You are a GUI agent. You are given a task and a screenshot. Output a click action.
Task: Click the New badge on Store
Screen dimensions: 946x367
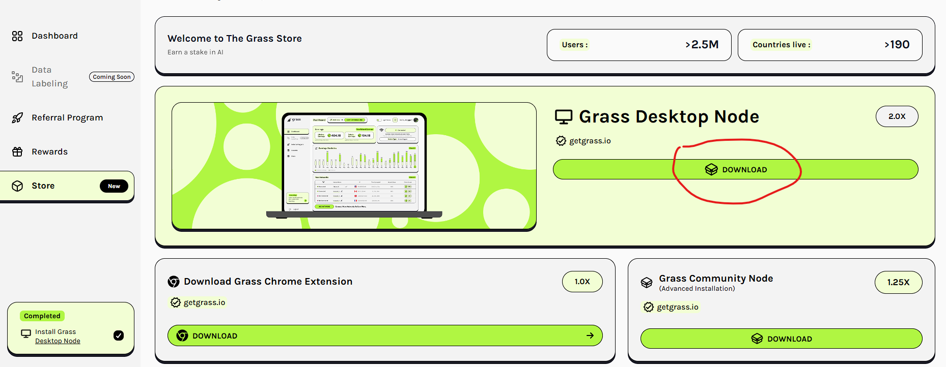point(114,186)
